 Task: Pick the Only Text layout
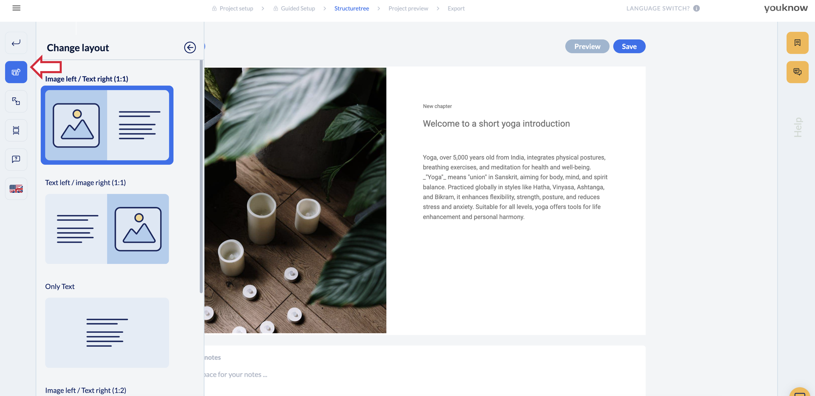[107, 333]
